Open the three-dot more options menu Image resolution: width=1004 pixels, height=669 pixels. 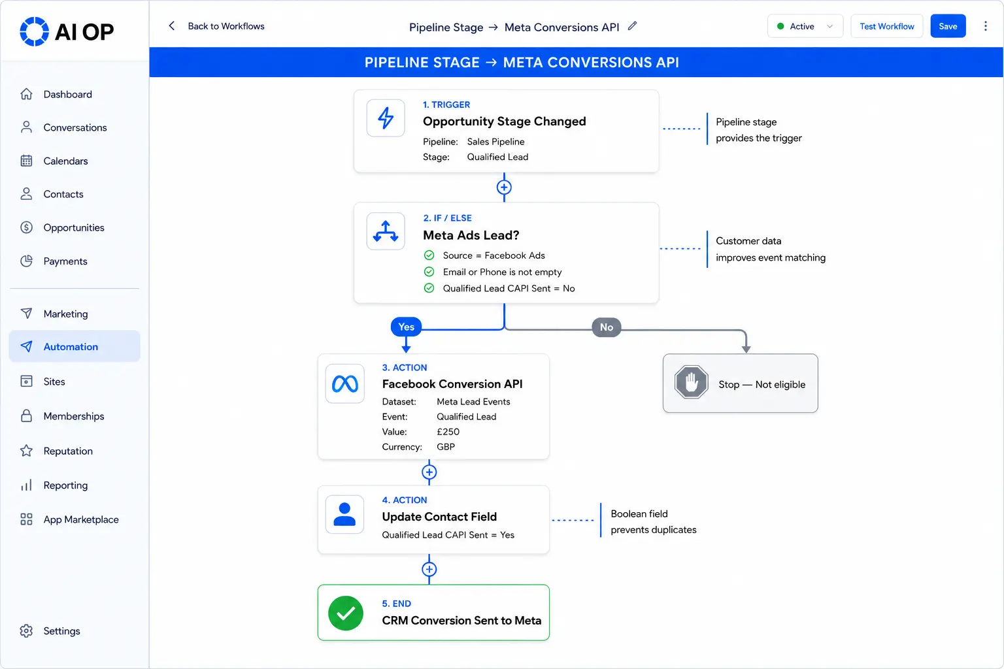(986, 26)
